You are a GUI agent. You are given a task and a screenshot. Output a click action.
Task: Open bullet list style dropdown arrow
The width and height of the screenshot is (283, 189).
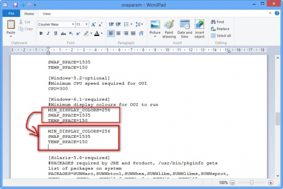pyautogui.click(x=132, y=24)
